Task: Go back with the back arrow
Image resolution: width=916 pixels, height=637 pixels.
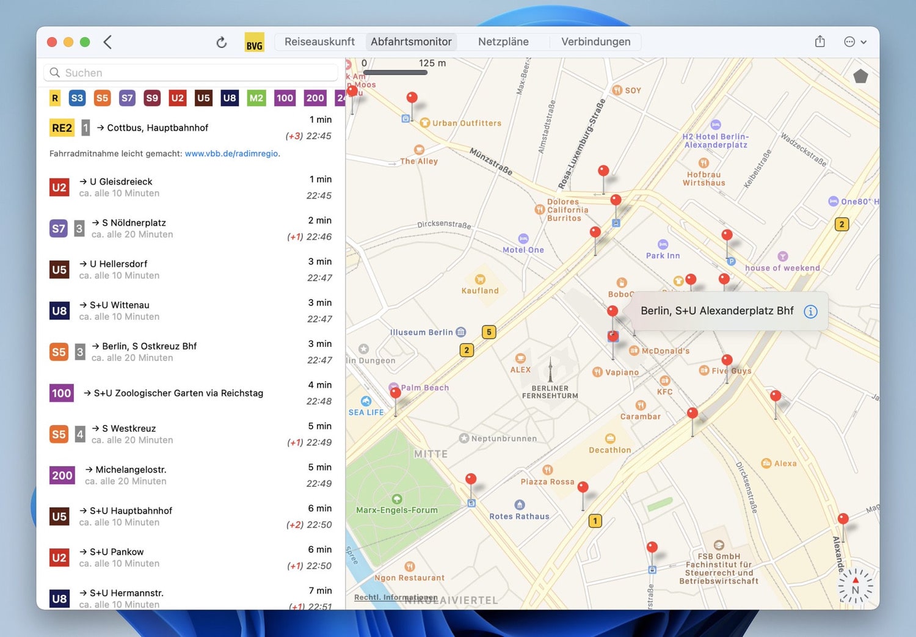Action: click(x=108, y=42)
